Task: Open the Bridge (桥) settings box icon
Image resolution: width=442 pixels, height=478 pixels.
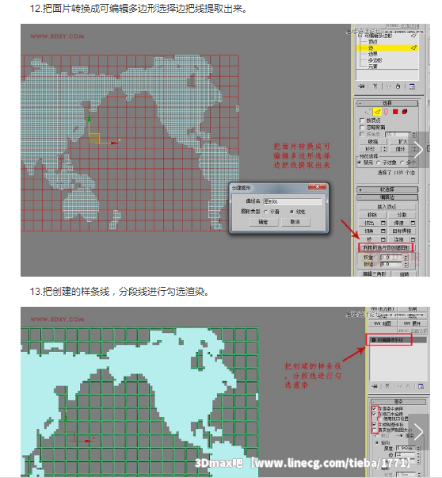Action: (x=383, y=239)
